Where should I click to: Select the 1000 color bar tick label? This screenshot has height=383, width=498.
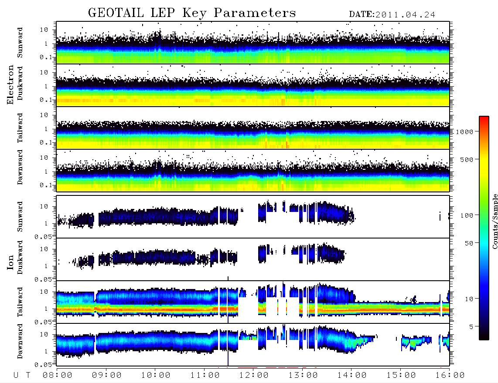pyautogui.click(x=465, y=132)
